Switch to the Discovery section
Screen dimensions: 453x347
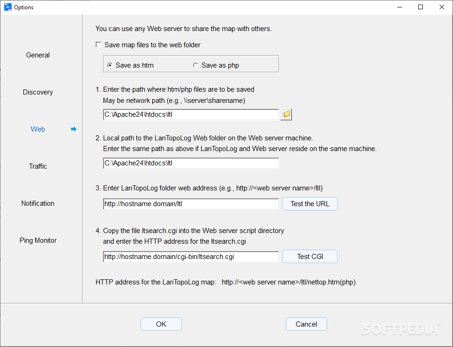(x=38, y=92)
